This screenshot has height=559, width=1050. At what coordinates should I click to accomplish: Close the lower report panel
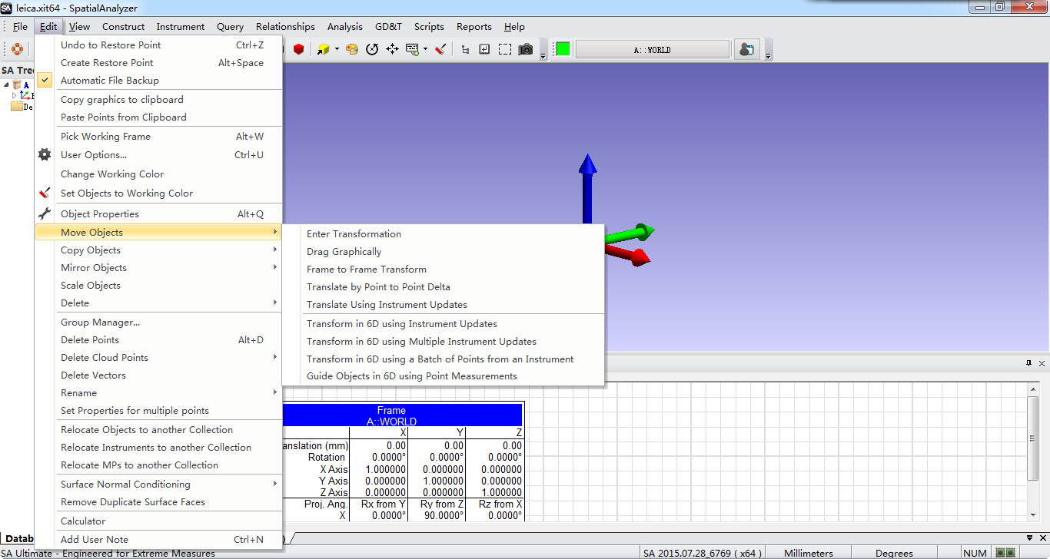(1042, 362)
